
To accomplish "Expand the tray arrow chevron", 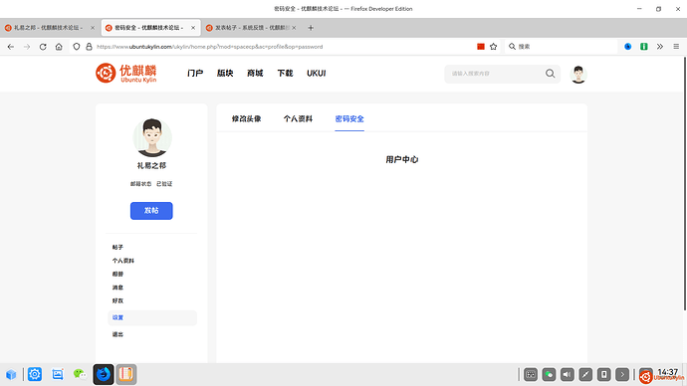I will [x=622, y=375].
